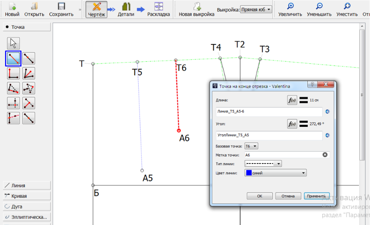Switch to Чертёж drawing mode
Viewport: 370px width, 225px height.
click(x=96, y=9)
